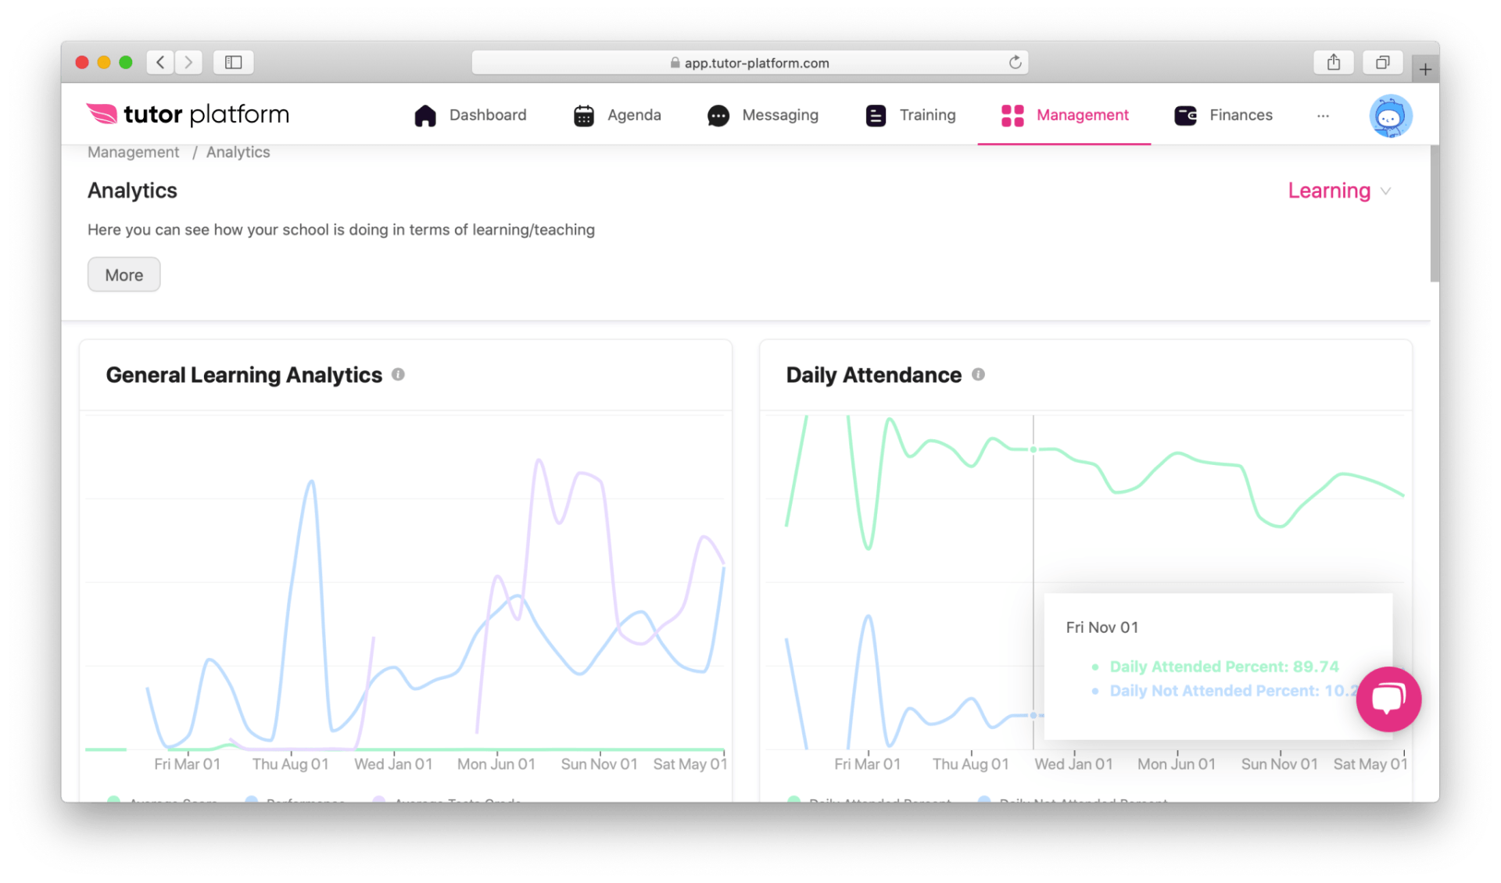Expand the ellipsis navigation menu

click(x=1323, y=116)
